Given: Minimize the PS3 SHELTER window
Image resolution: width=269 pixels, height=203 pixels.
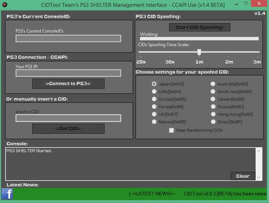Looking at the screenshot, I should (x=236, y=4).
